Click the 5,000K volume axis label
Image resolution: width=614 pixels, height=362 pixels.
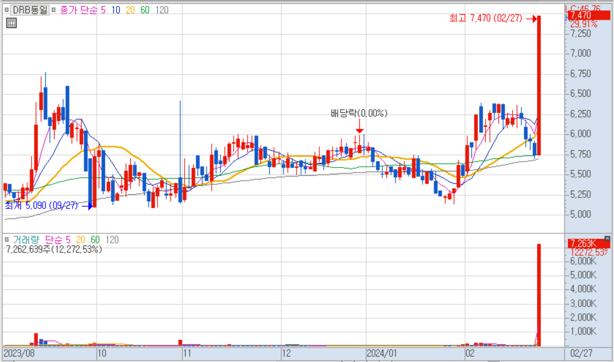(x=583, y=275)
